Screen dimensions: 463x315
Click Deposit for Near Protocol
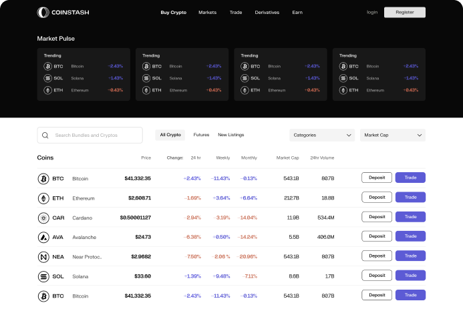click(377, 256)
